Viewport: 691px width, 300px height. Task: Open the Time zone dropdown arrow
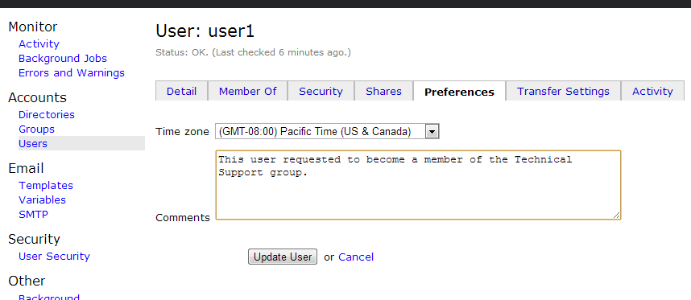432,132
